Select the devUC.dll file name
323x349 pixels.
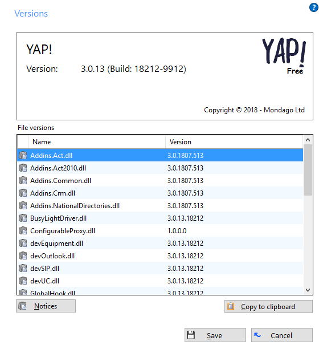[44, 281]
